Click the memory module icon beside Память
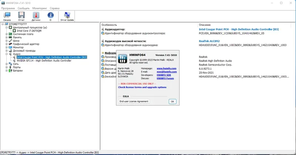This screenshot has height=155, width=296. 10,38
